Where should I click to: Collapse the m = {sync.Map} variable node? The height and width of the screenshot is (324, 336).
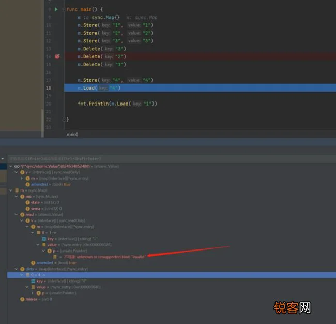11,190
